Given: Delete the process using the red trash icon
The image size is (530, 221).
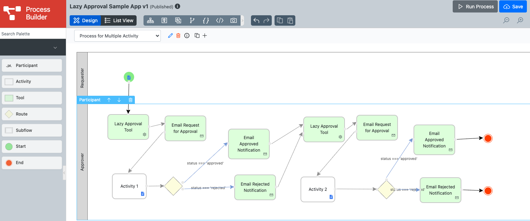Looking at the screenshot, I should [179, 36].
